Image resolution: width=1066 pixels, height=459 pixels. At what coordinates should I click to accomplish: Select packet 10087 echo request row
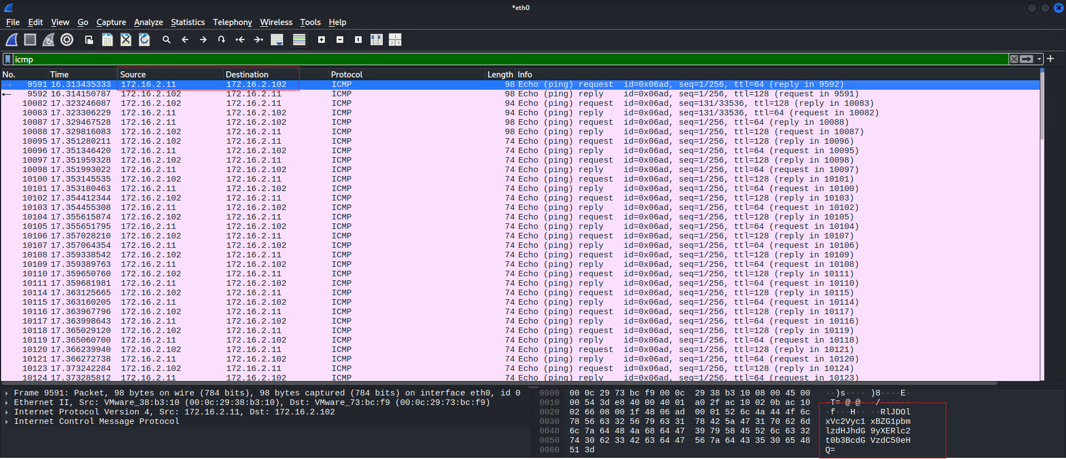point(520,123)
